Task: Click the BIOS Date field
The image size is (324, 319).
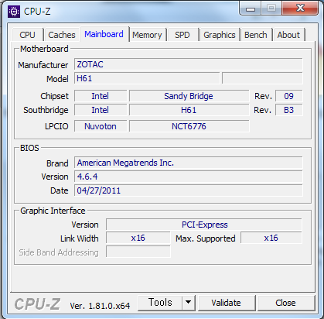Action: click(189, 190)
